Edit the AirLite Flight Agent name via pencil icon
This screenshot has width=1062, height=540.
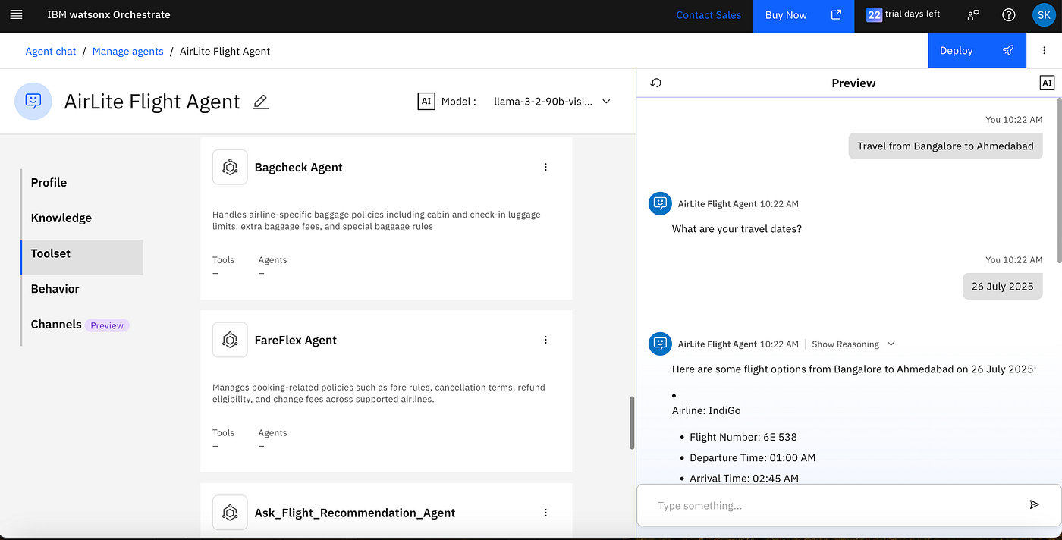[261, 102]
